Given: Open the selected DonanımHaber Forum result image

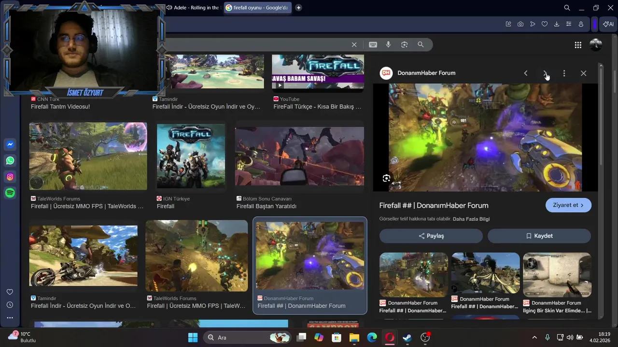Looking at the screenshot, I should (x=310, y=255).
